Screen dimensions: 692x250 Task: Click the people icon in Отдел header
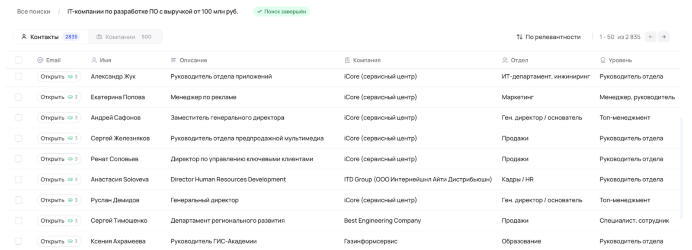505,60
